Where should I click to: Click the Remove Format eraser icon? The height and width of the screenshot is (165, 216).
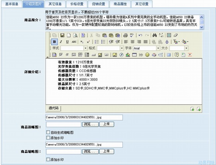pos(176,35)
